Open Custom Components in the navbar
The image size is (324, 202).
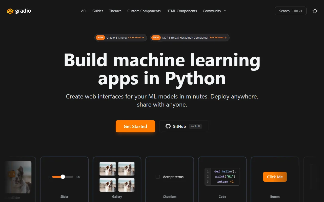(x=144, y=11)
